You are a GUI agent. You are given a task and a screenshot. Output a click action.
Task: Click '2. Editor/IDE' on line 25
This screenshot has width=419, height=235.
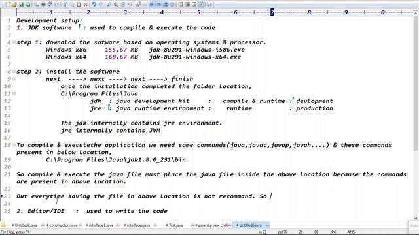pos(41,211)
